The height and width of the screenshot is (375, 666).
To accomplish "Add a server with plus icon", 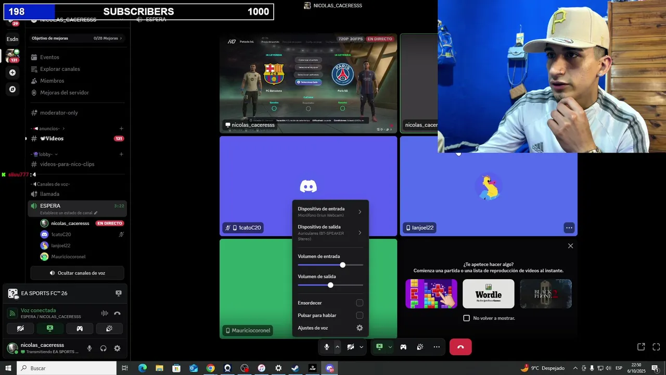I will click(x=12, y=72).
